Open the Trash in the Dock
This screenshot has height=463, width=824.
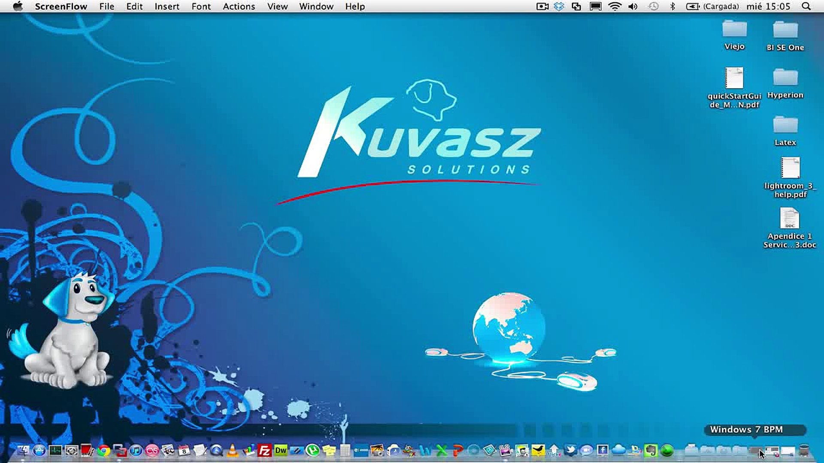click(x=804, y=451)
